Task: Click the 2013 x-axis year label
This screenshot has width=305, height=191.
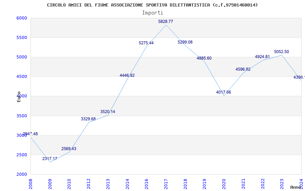Action: coord(108,184)
